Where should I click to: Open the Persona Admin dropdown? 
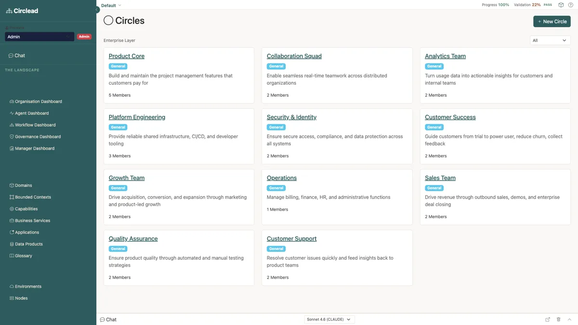tap(39, 37)
